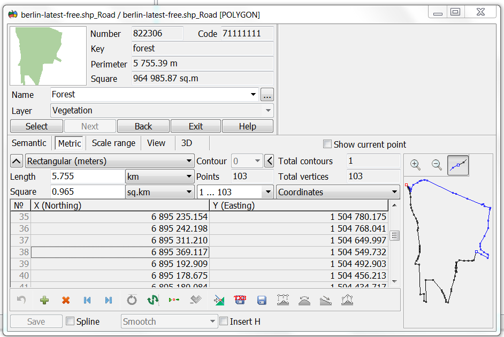Screen dimensions: 504x337
Task: Select Northing cell 6 895 178.675
Action: click(x=120, y=275)
